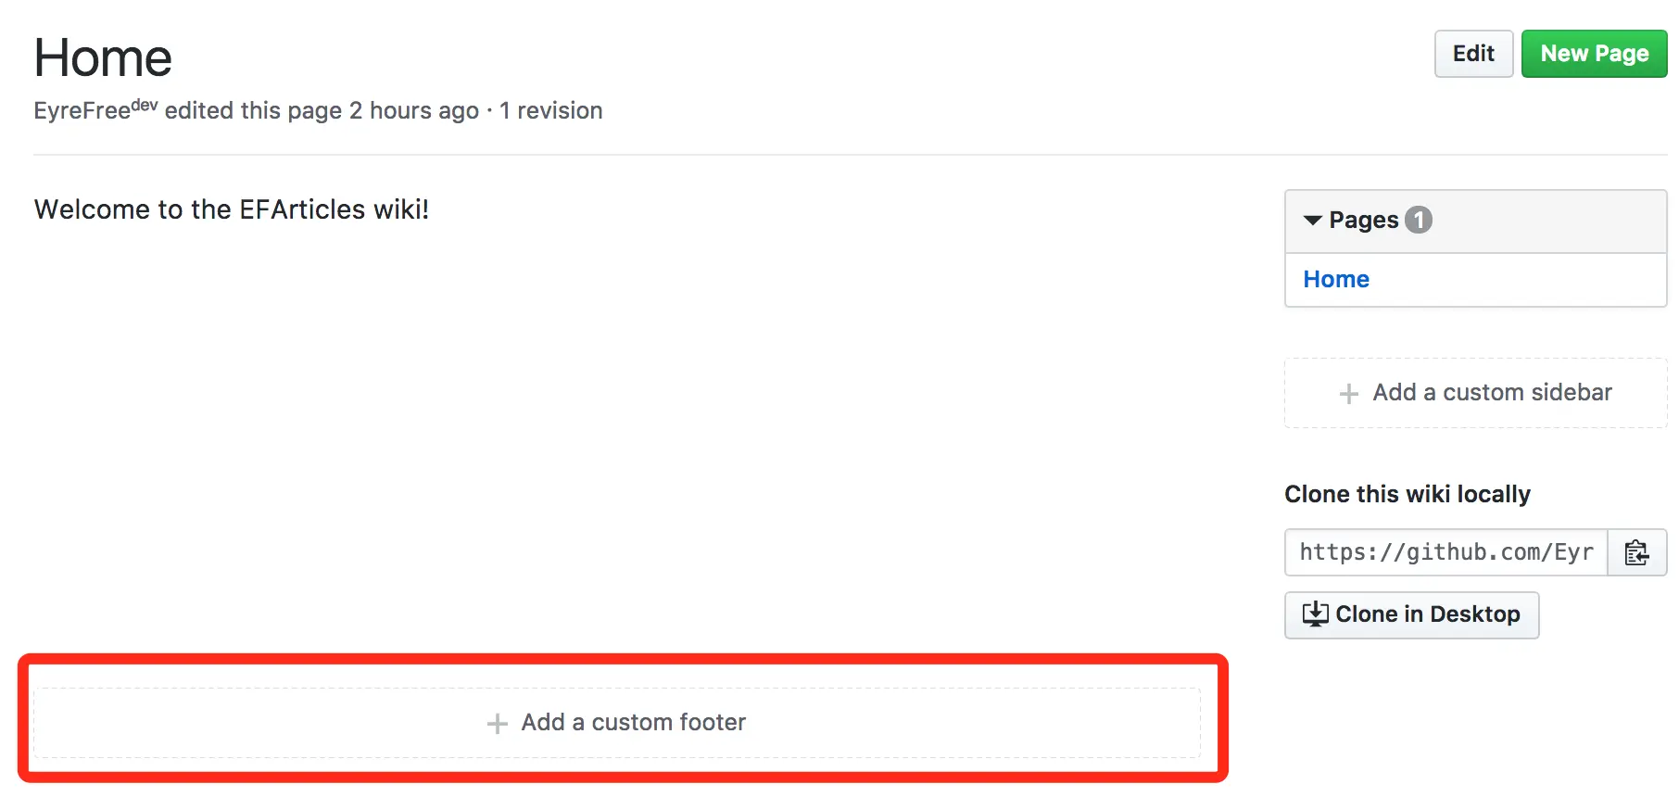
Task: Open the Home page link in sidebar
Action: click(1335, 279)
